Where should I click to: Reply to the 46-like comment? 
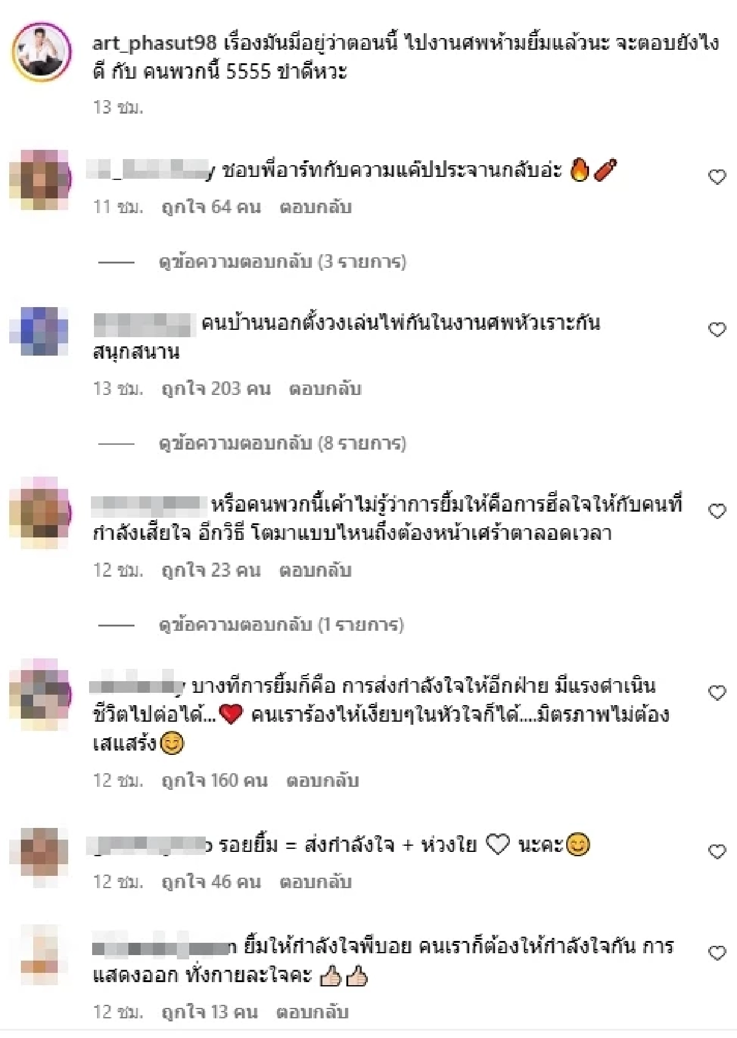(x=315, y=883)
